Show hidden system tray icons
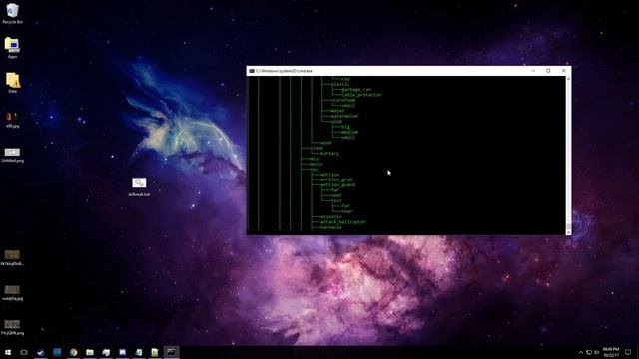 coord(581,352)
